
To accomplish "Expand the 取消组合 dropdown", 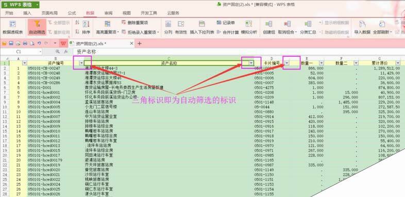I will (296, 32).
